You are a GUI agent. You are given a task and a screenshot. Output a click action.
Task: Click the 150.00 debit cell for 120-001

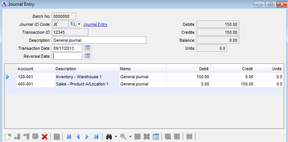coord(189,77)
